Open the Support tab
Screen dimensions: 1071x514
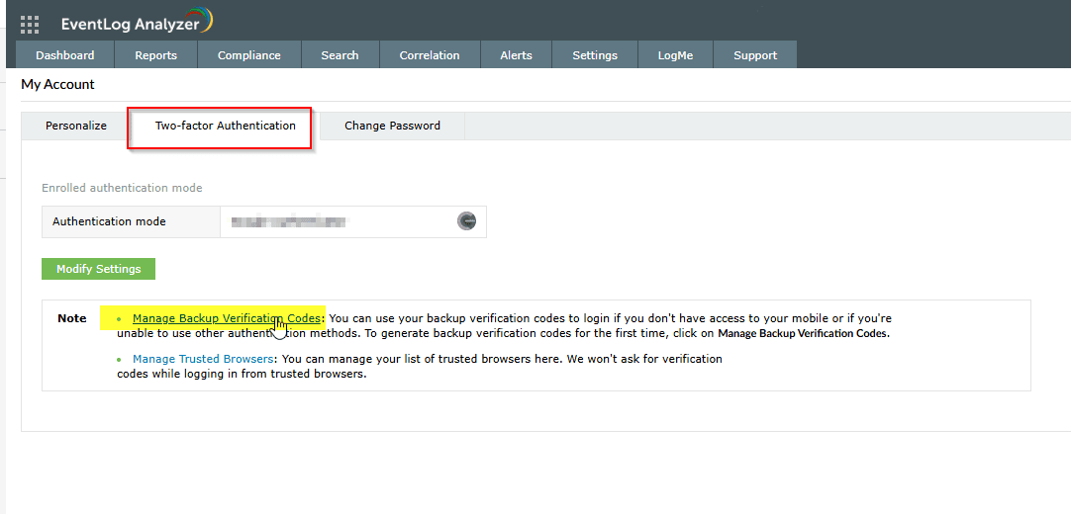tap(755, 55)
